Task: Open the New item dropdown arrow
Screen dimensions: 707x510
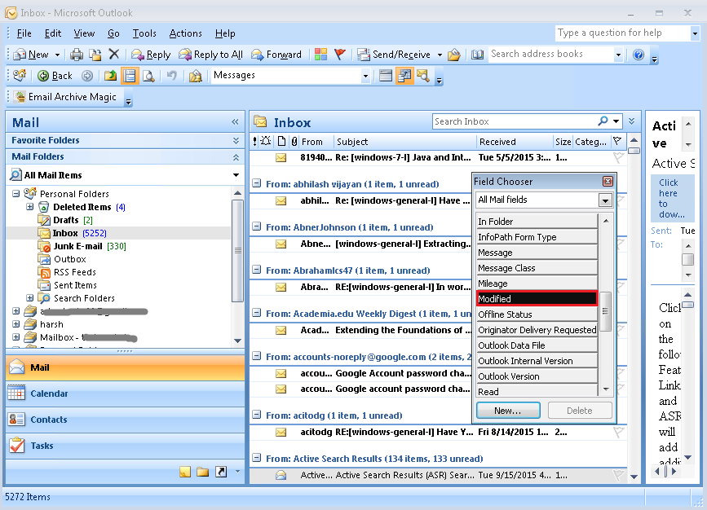Action: click(57, 55)
